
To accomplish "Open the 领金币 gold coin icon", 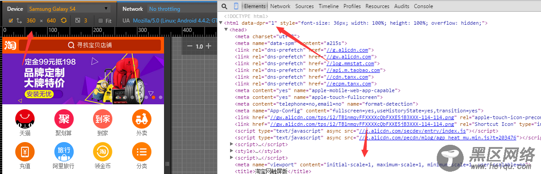I will pos(102,152).
